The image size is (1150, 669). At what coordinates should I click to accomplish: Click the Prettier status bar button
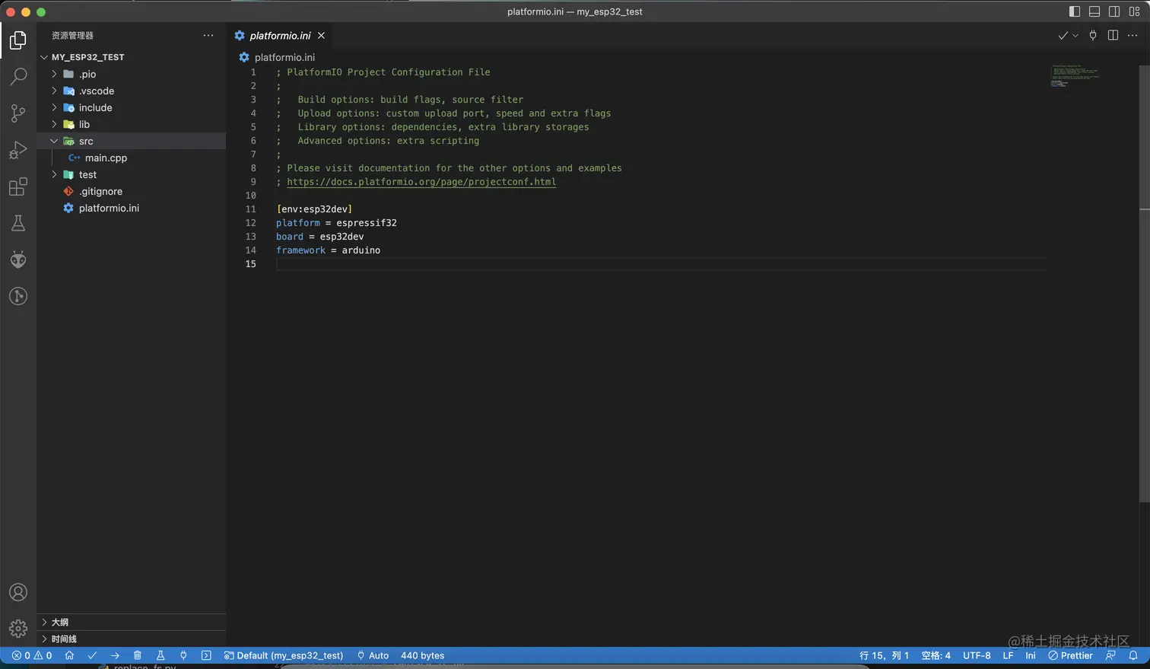click(1070, 655)
